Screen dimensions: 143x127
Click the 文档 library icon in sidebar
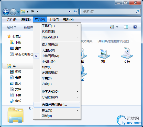coord(12,89)
